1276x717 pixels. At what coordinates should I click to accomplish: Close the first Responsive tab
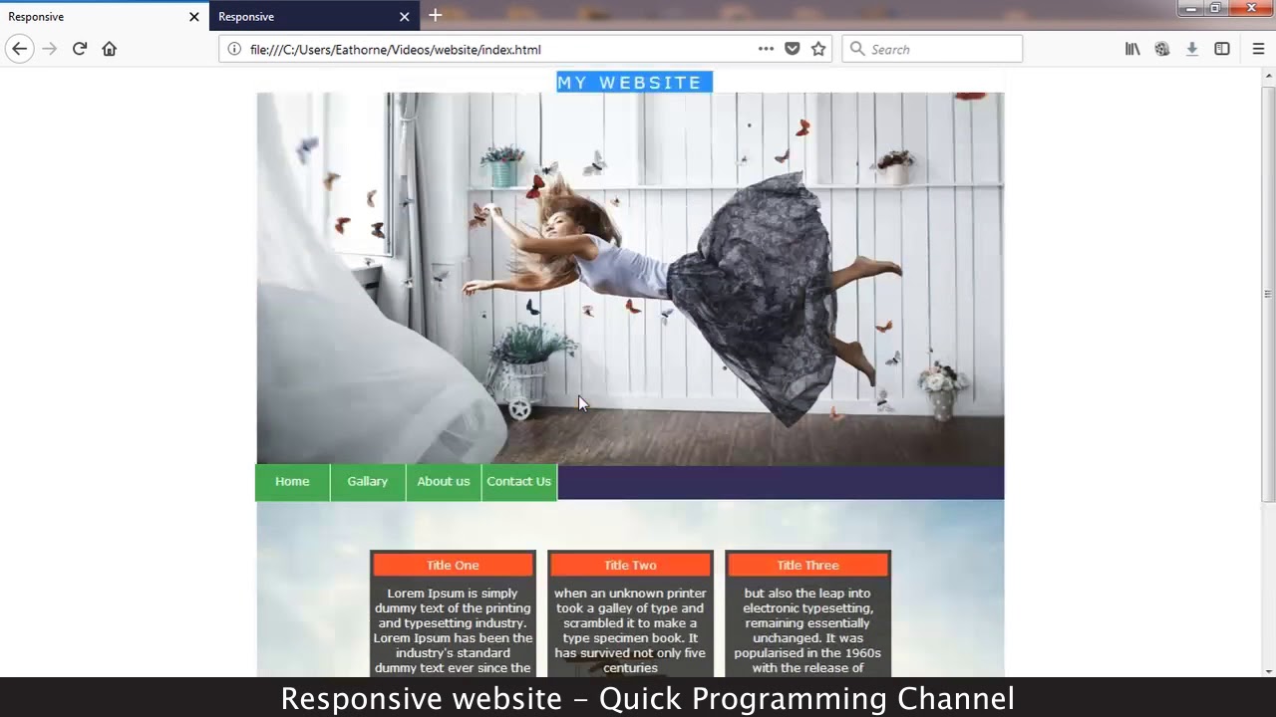click(x=194, y=17)
